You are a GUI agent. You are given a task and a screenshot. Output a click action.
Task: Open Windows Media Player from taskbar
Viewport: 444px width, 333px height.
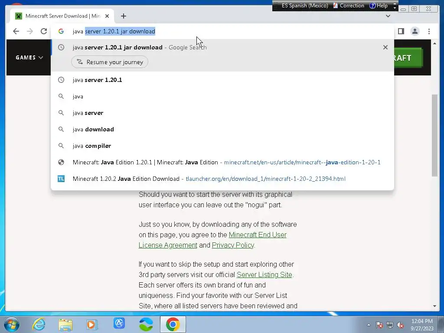coord(91,324)
